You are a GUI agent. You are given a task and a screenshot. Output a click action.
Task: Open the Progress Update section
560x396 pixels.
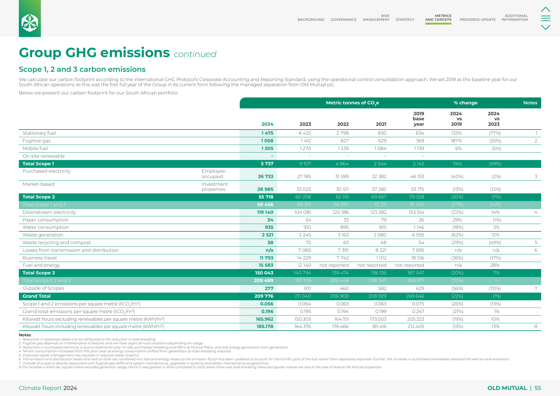tap(478, 20)
